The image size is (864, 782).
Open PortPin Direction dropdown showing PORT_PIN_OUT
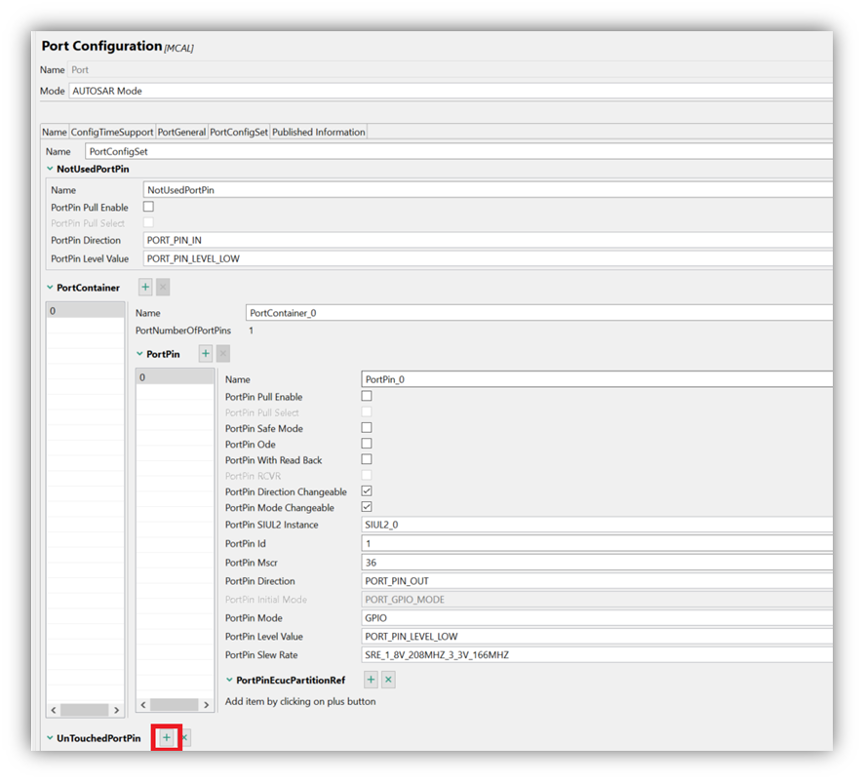pyautogui.click(x=597, y=581)
